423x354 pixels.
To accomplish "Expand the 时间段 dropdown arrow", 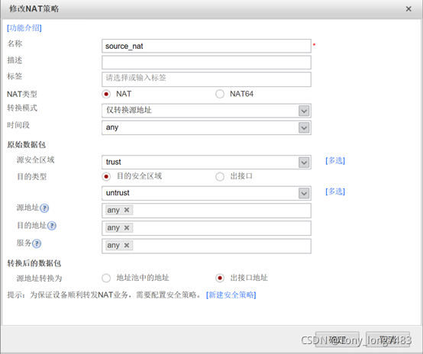I will [304, 128].
